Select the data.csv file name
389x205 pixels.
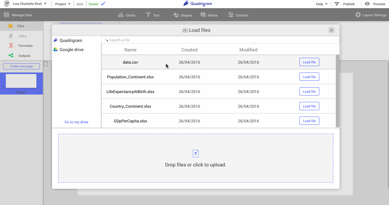[130, 62]
